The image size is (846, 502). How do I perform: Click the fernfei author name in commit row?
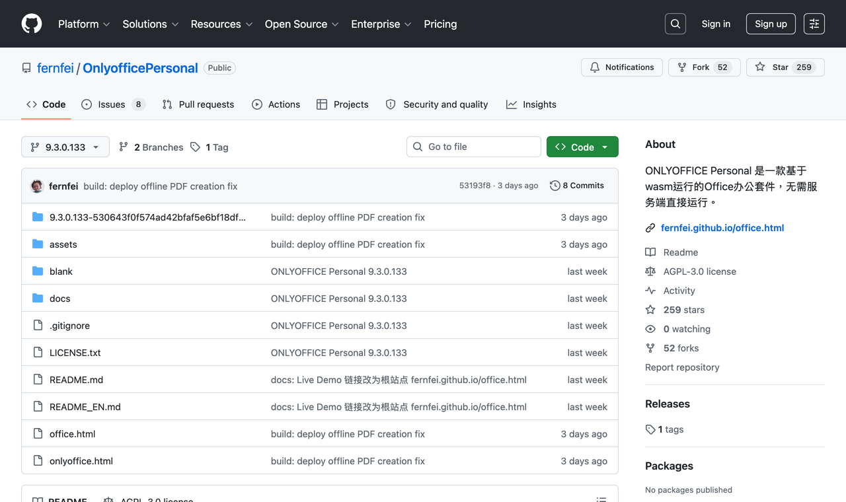[x=63, y=186]
